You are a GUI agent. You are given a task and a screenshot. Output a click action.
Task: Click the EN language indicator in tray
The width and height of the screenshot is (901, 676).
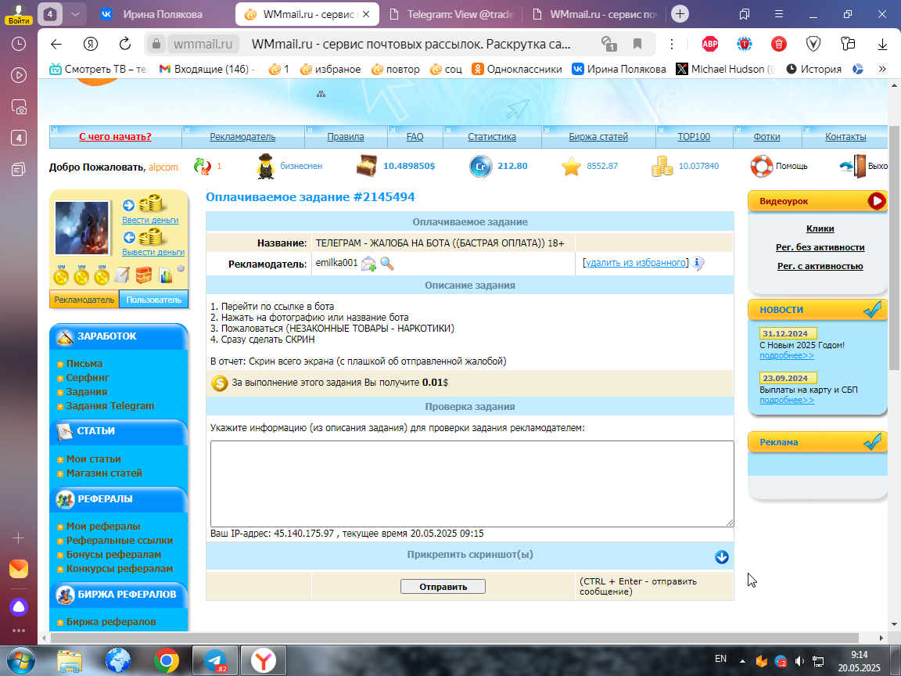(x=720, y=659)
